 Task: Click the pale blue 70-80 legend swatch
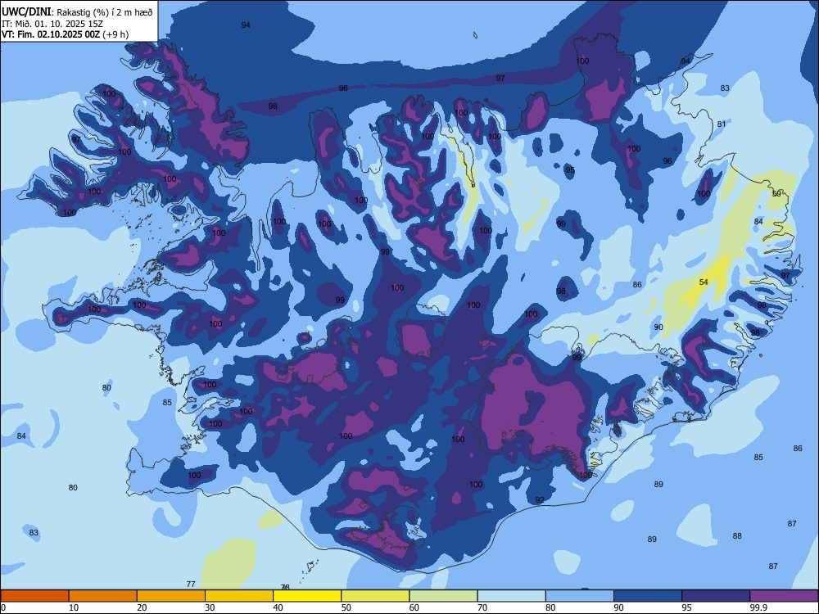tap(511, 596)
